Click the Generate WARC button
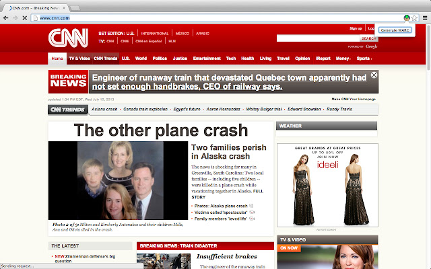The height and width of the screenshot is (269, 431). coord(395,30)
